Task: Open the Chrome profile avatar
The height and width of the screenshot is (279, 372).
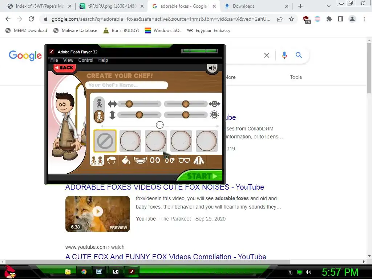Action: click(x=352, y=19)
